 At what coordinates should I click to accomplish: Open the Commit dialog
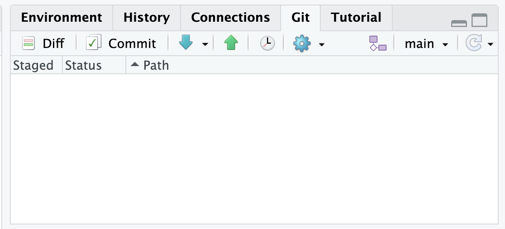(x=94, y=43)
